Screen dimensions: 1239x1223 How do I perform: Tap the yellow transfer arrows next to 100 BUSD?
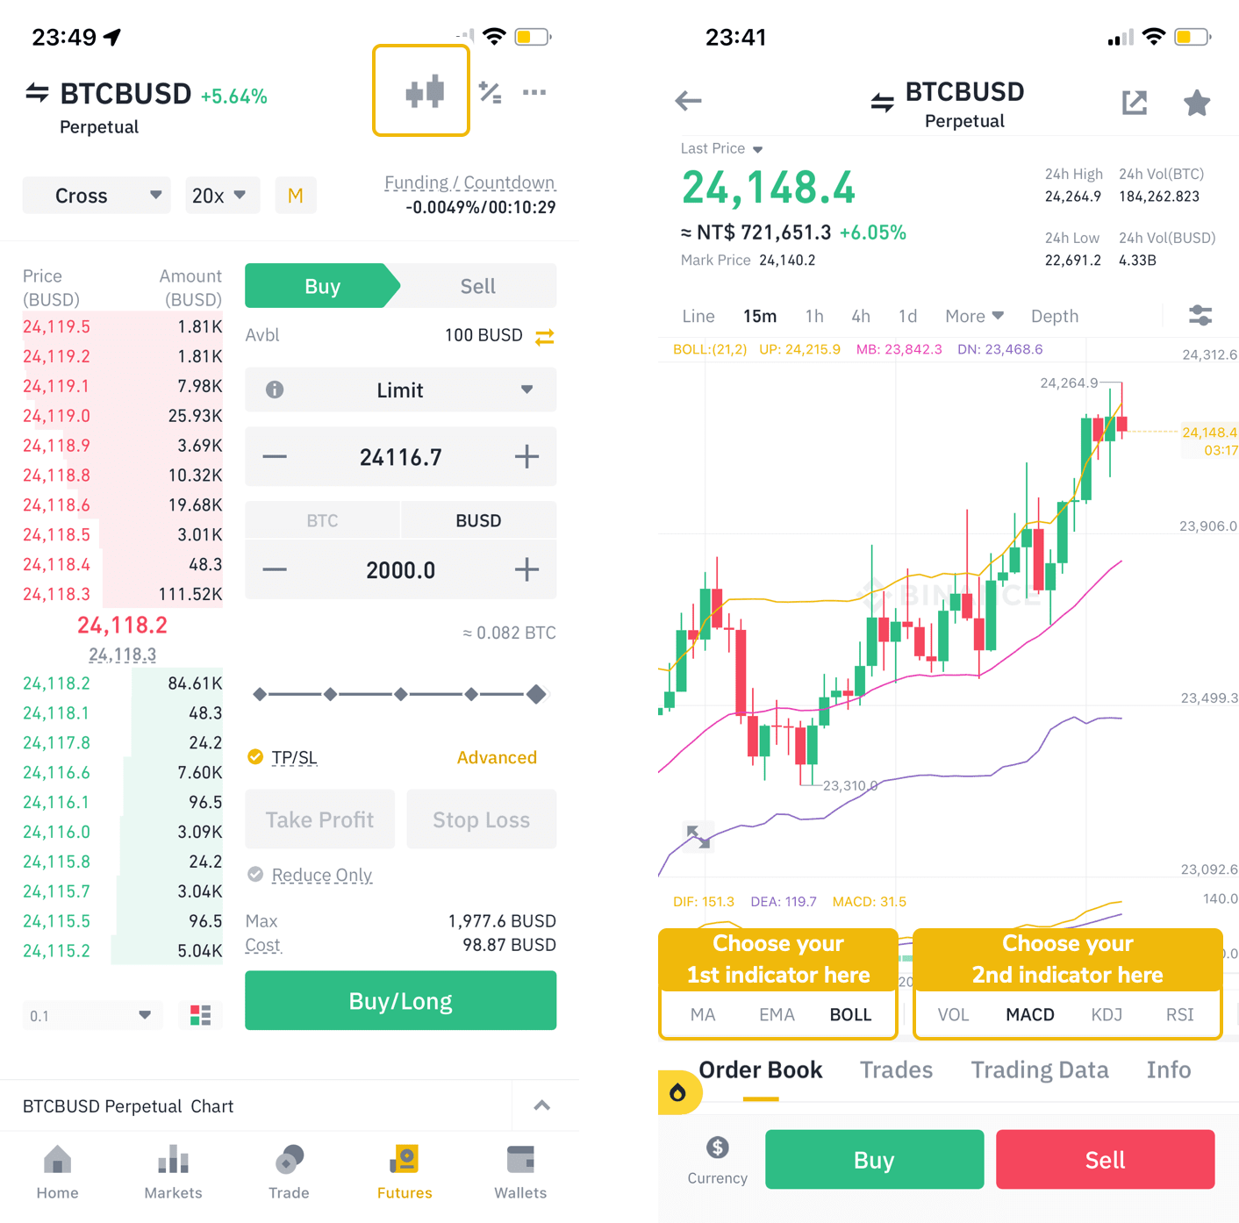pyautogui.click(x=545, y=336)
